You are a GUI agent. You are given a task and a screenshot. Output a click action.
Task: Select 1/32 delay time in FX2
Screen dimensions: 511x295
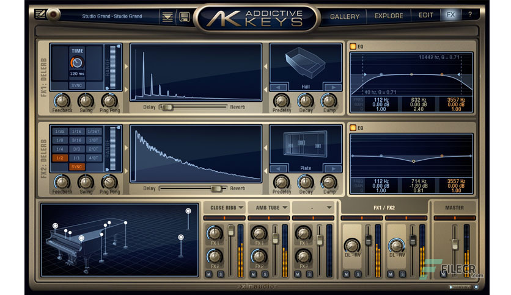click(x=60, y=132)
